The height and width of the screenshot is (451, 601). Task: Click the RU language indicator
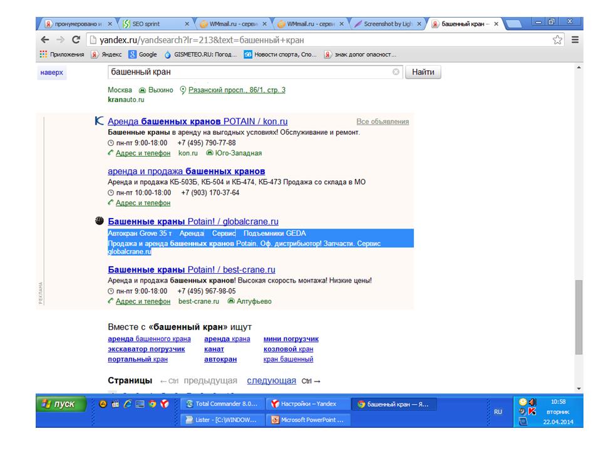[x=498, y=412]
